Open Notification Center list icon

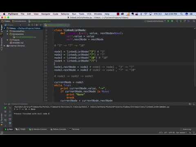tap(191, 14)
